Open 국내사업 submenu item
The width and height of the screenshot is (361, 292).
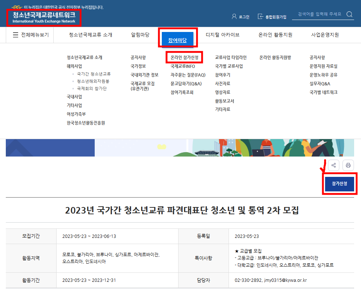coord(74,97)
